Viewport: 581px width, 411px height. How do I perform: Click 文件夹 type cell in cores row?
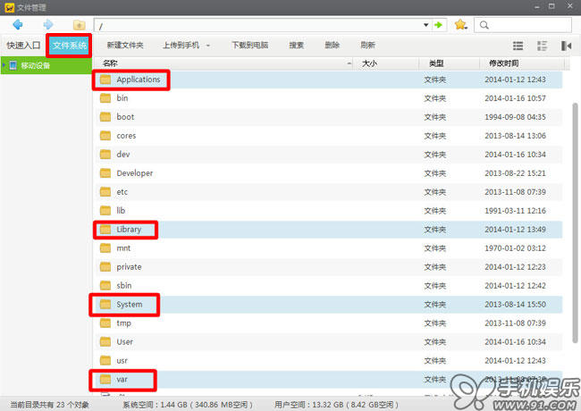click(x=435, y=136)
